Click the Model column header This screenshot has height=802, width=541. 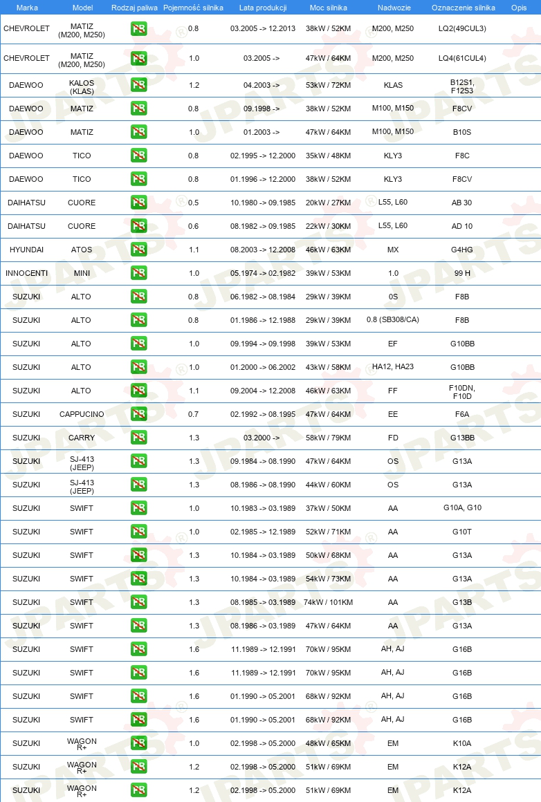click(x=82, y=8)
